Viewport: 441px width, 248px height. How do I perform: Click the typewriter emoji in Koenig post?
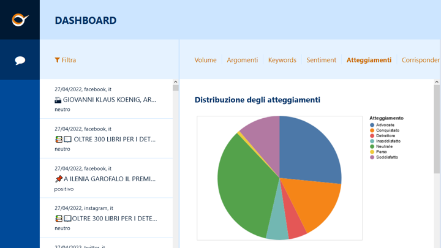[x=58, y=100]
